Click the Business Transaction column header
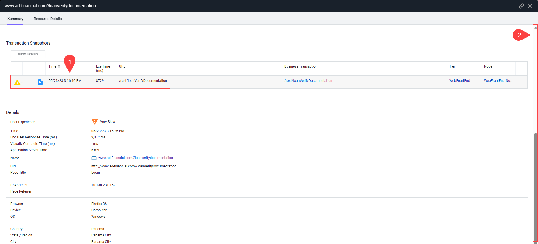The height and width of the screenshot is (244, 538). (301, 66)
